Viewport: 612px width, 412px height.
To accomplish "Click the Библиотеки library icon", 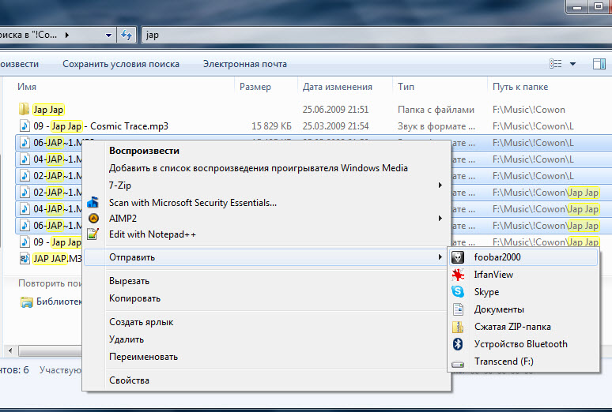I will point(27,302).
